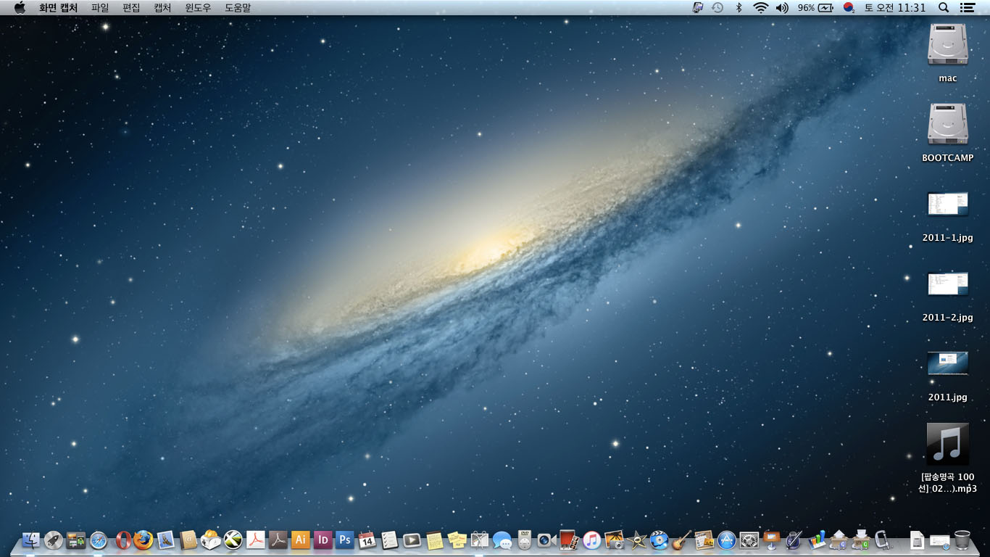Open the 파일 menu
The width and height of the screenshot is (990, 557).
pyautogui.click(x=100, y=7)
